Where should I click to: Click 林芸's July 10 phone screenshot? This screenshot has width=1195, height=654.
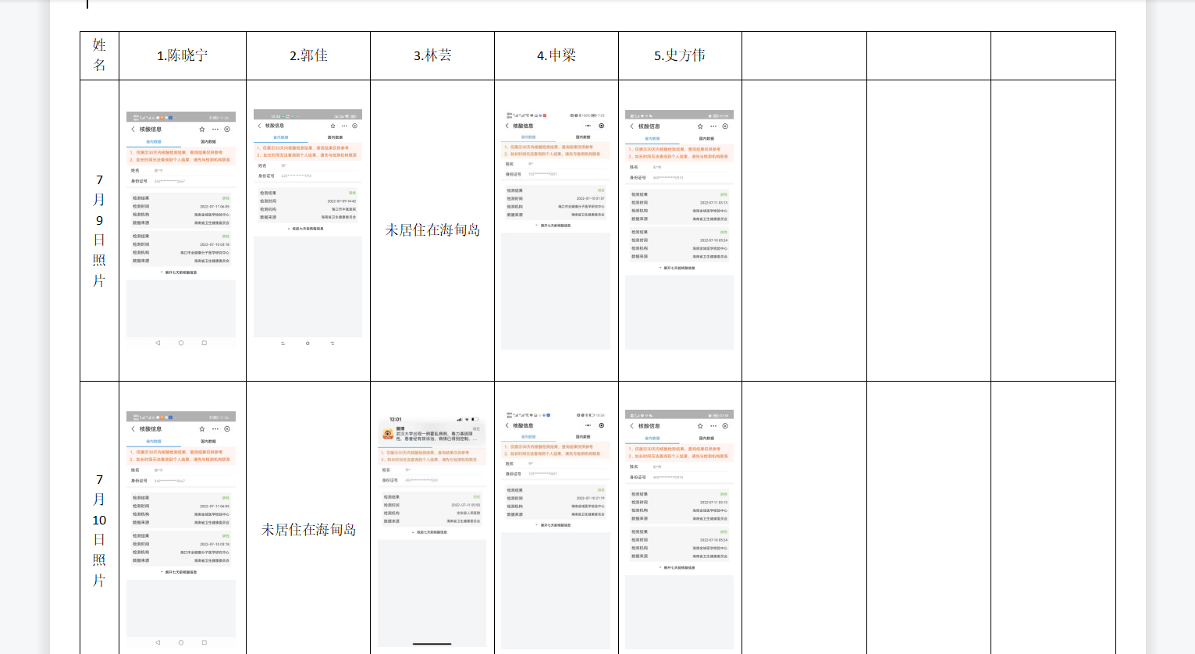pyautogui.click(x=432, y=529)
